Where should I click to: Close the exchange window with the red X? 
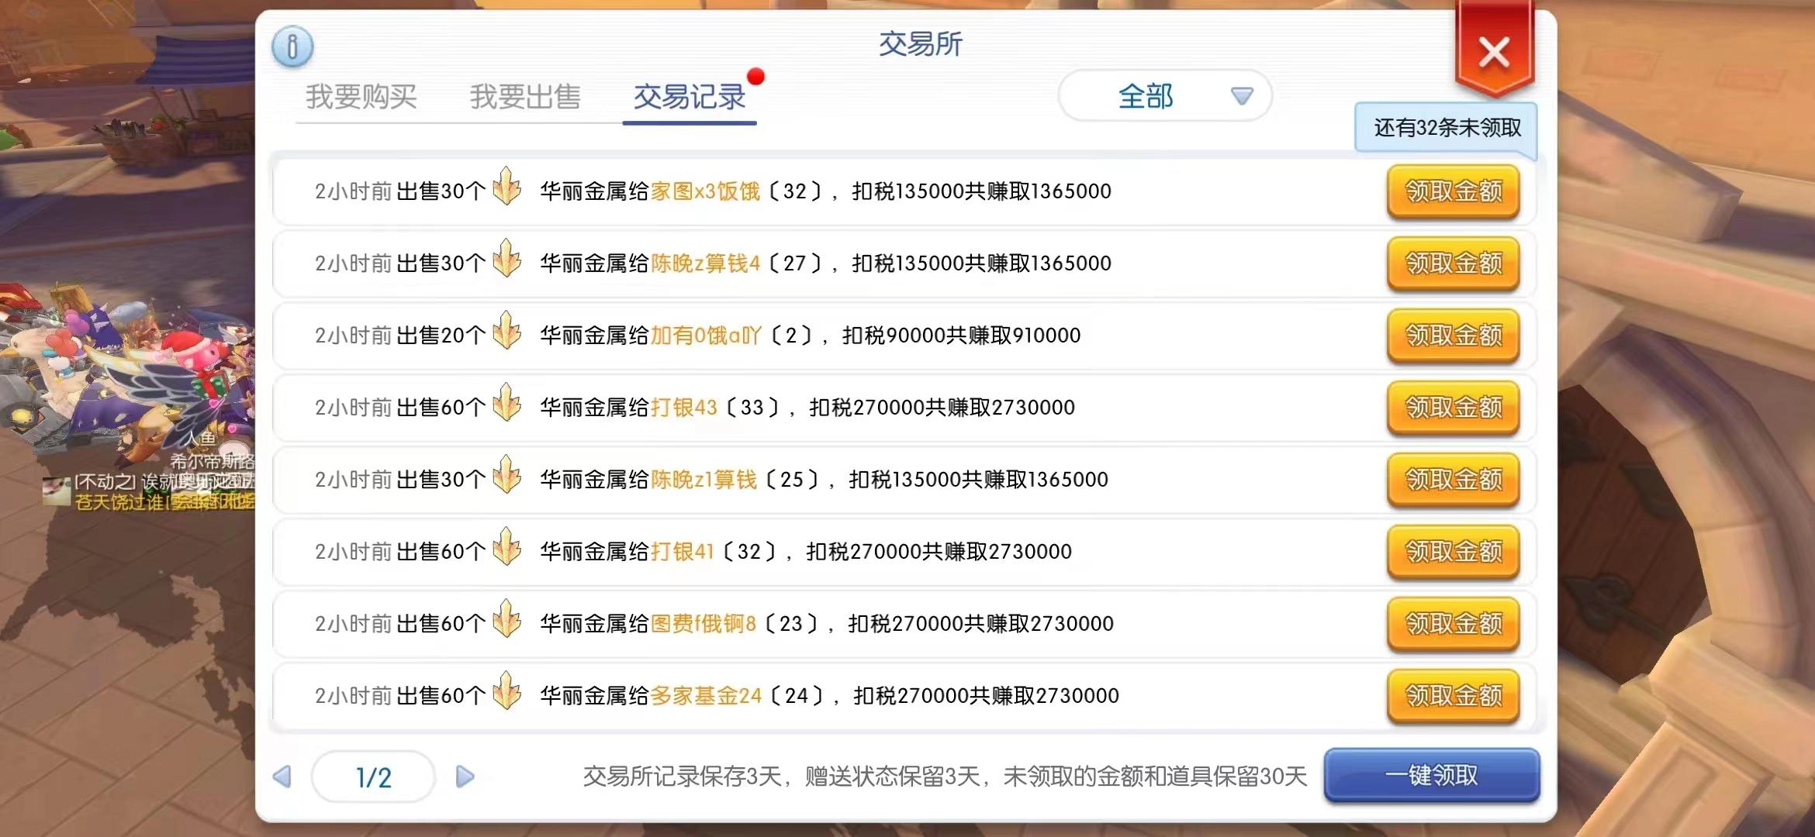tap(1494, 53)
